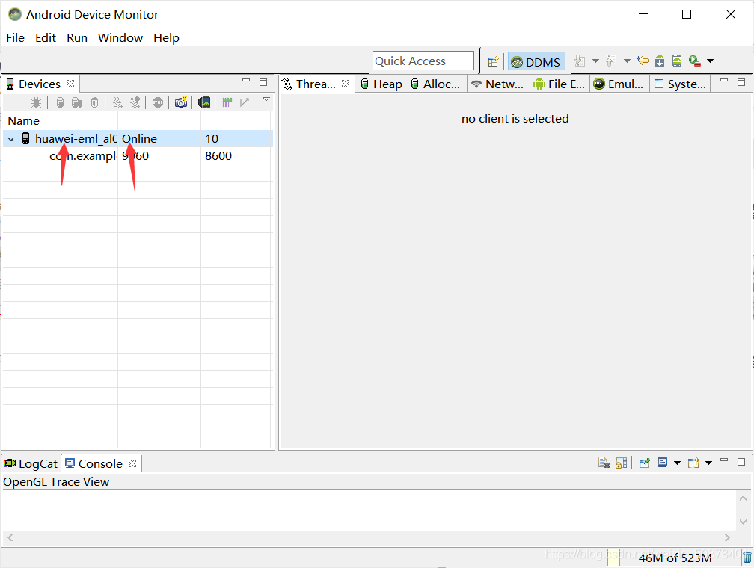754x568 pixels.
Task: Close the Threads tab
Action: pos(346,84)
